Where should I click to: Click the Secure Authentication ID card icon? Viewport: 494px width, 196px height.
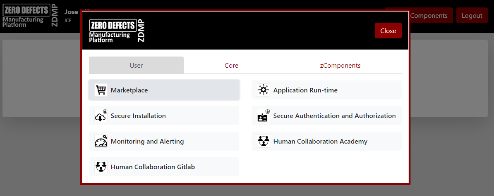264,116
